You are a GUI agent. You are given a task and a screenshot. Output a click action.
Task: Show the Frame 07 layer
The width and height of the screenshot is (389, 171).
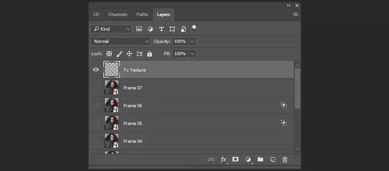click(96, 87)
